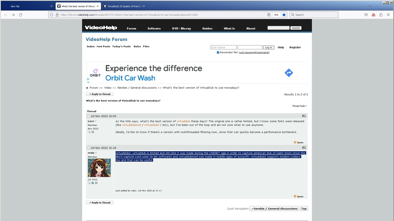Quote post #2 by rrats
The width and height of the screenshot is (394, 221).
coord(299,196)
